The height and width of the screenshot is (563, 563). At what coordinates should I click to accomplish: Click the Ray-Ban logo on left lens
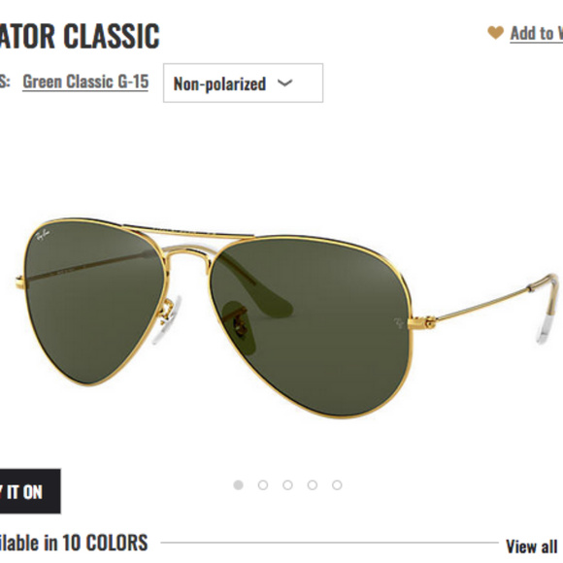pyautogui.click(x=43, y=235)
